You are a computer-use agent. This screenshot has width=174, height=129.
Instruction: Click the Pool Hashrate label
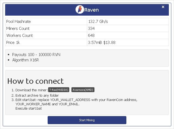pyautogui.click(x=18, y=22)
